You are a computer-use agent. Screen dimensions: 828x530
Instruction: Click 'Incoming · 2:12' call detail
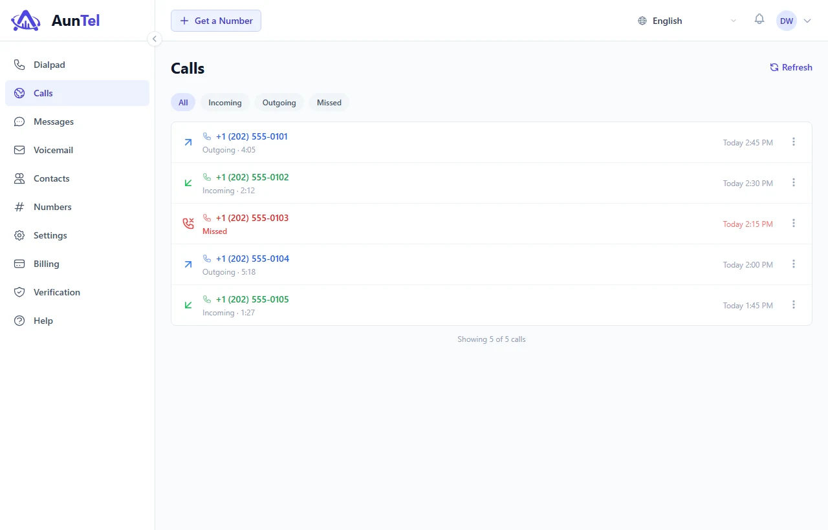coord(228,191)
